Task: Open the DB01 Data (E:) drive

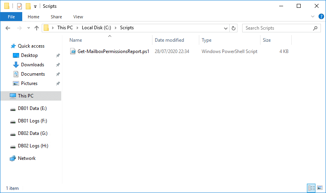Action: point(32,108)
